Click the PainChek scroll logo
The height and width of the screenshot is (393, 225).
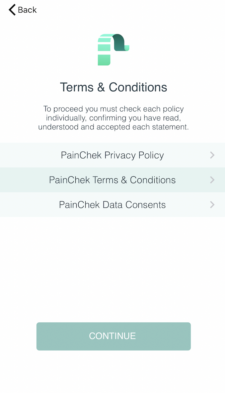(113, 50)
